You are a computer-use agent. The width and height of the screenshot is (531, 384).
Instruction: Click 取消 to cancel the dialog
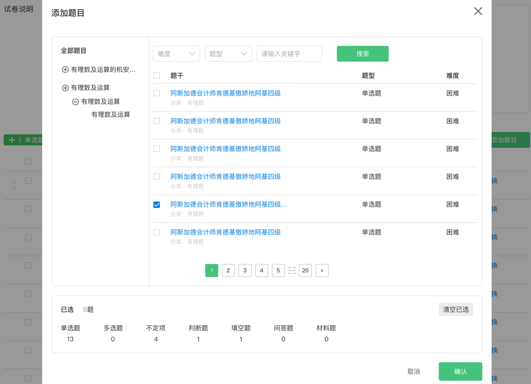click(414, 371)
